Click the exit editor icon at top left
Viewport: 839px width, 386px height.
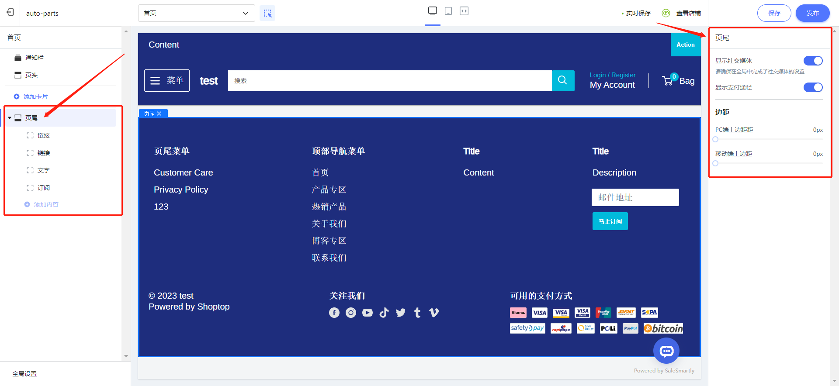point(10,12)
